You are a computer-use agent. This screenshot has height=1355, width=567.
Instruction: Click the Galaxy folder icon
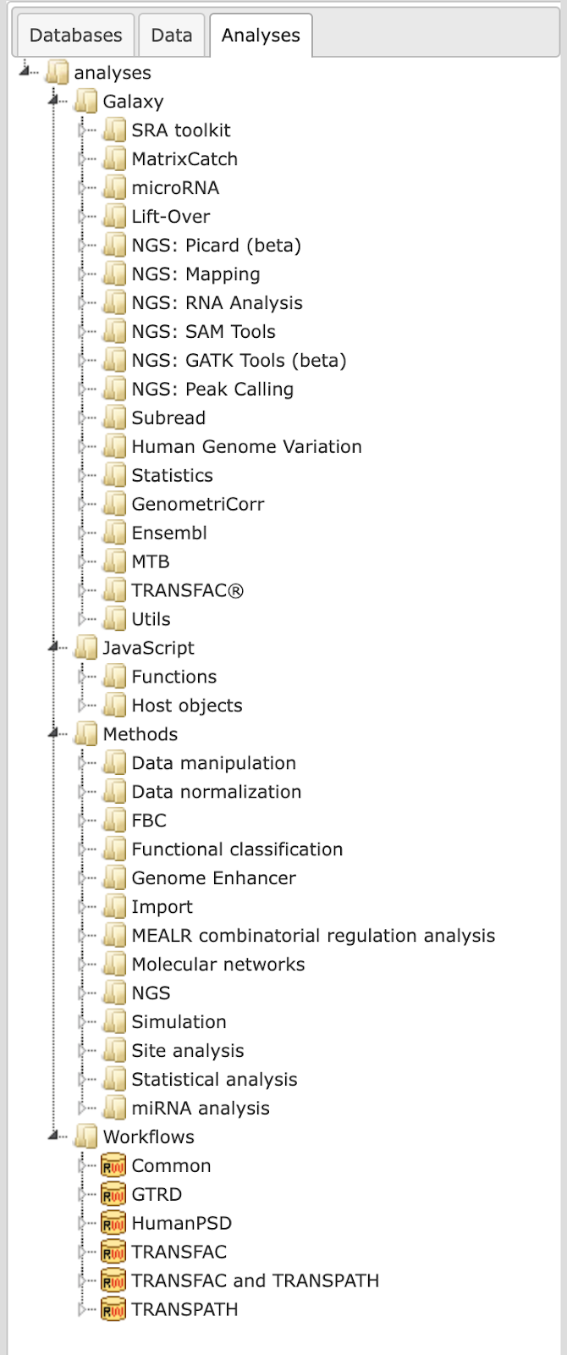coord(85,102)
